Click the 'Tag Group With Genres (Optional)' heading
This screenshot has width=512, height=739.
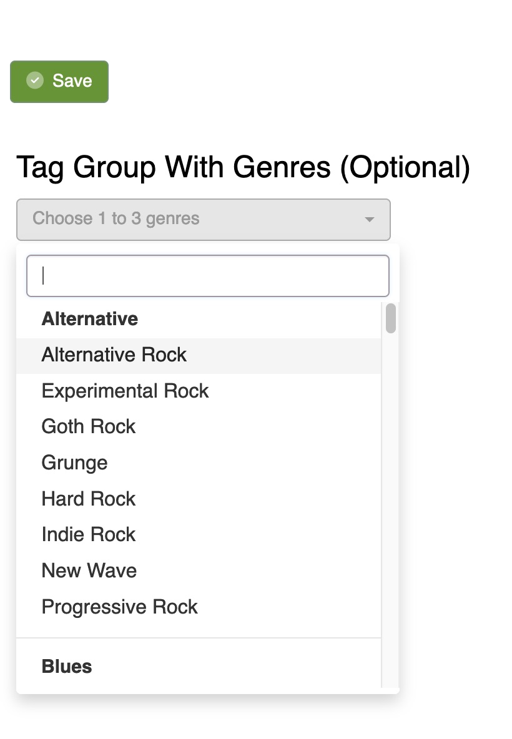click(x=243, y=167)
